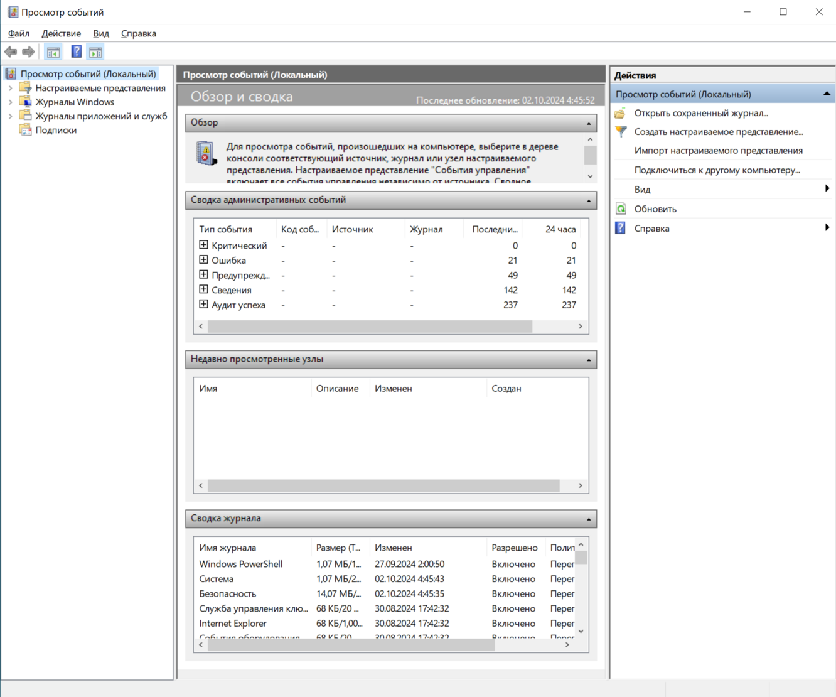Expand the Аудит успеха row
This screenshot has width=836, height=697.
coord(203,305)
